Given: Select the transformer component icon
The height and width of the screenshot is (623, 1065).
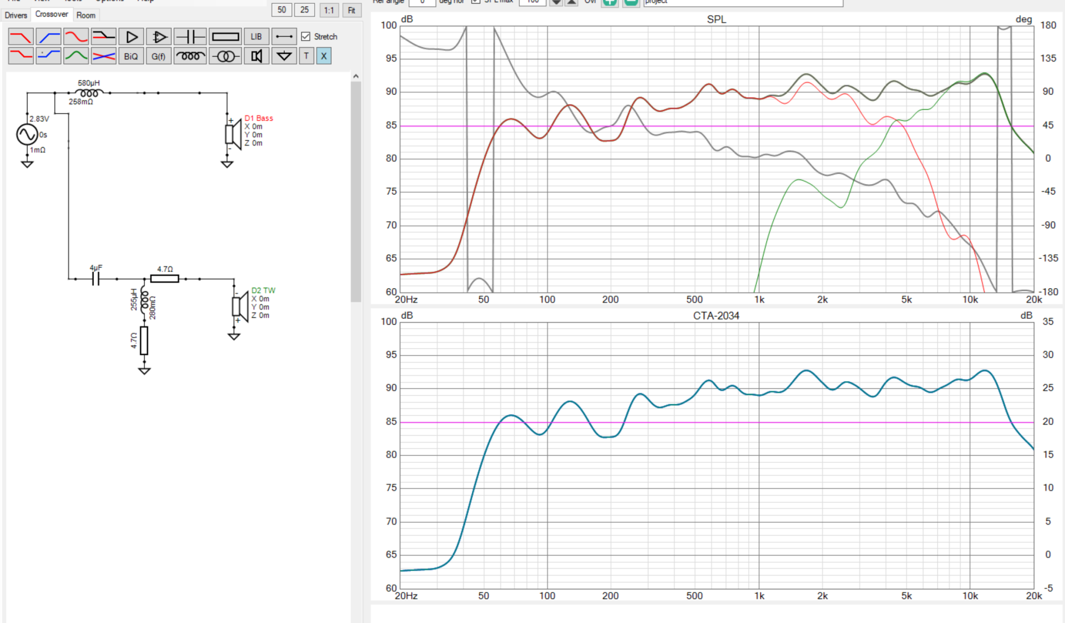Looking at the screenshot, I should 225,56.
